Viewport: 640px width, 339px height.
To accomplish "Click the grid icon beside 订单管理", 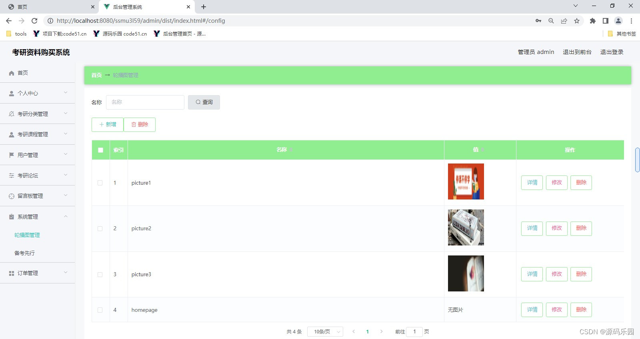I will [12, 273].
